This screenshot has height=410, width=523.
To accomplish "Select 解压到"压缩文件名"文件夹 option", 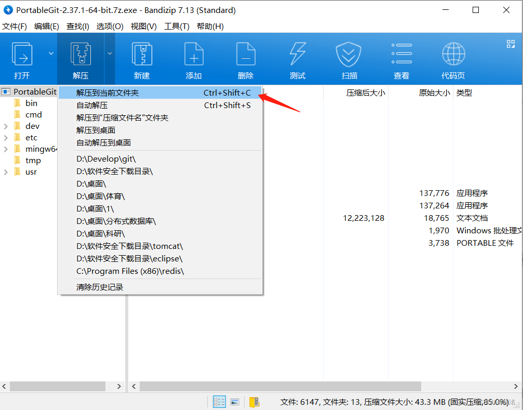I will 160,118.
